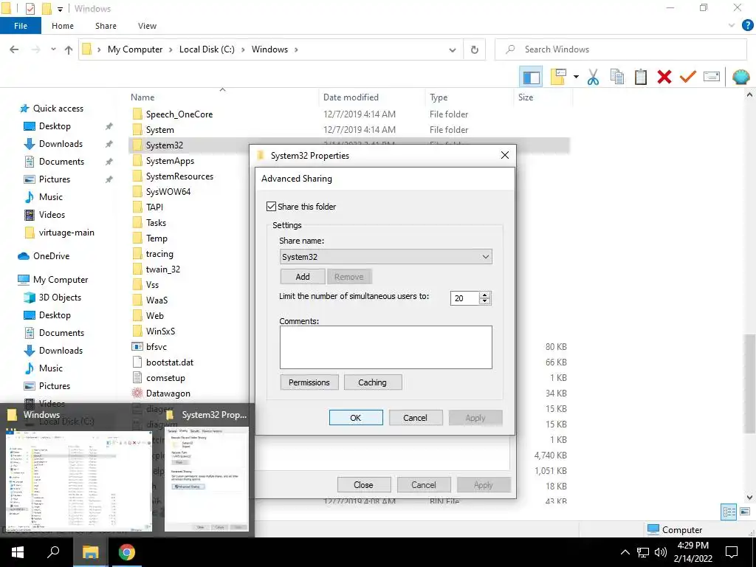
Task: Cancel the Advanced Sharing dialog
Action: coord(415,418)
